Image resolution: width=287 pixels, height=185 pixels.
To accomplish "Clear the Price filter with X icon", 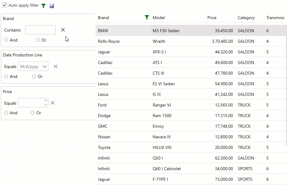I will pyautogui.click(x=53, y=103).
